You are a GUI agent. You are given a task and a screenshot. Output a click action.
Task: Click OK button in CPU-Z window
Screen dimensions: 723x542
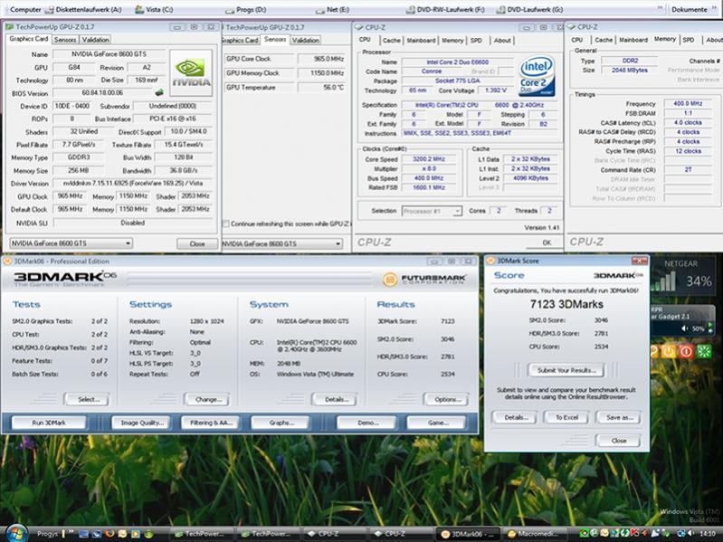(x=547, y=242)
